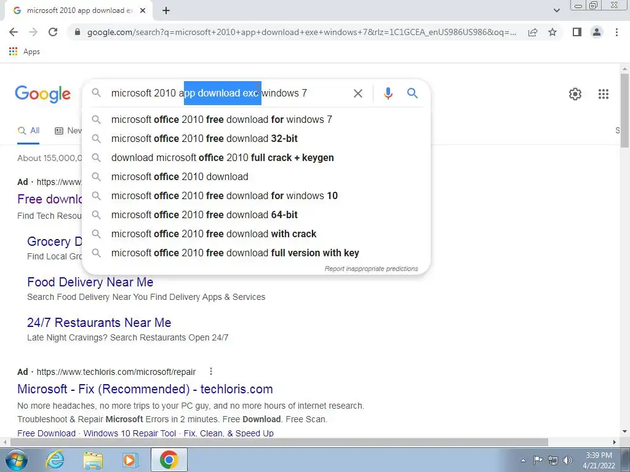The width and height of the screenshot is (630, 472).
Task: Open the Apps shortcut in bookmarks bar
Action: (25, 52)
